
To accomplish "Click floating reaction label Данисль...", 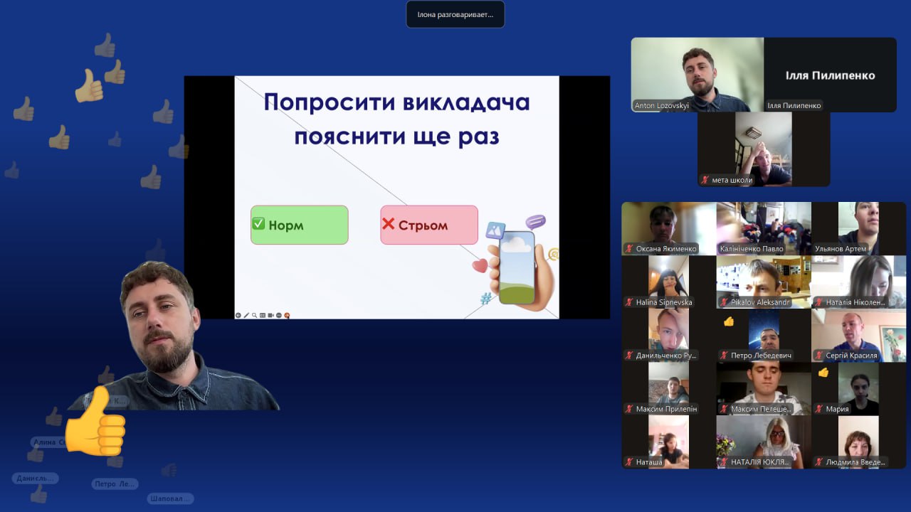I will pos(35,478).
